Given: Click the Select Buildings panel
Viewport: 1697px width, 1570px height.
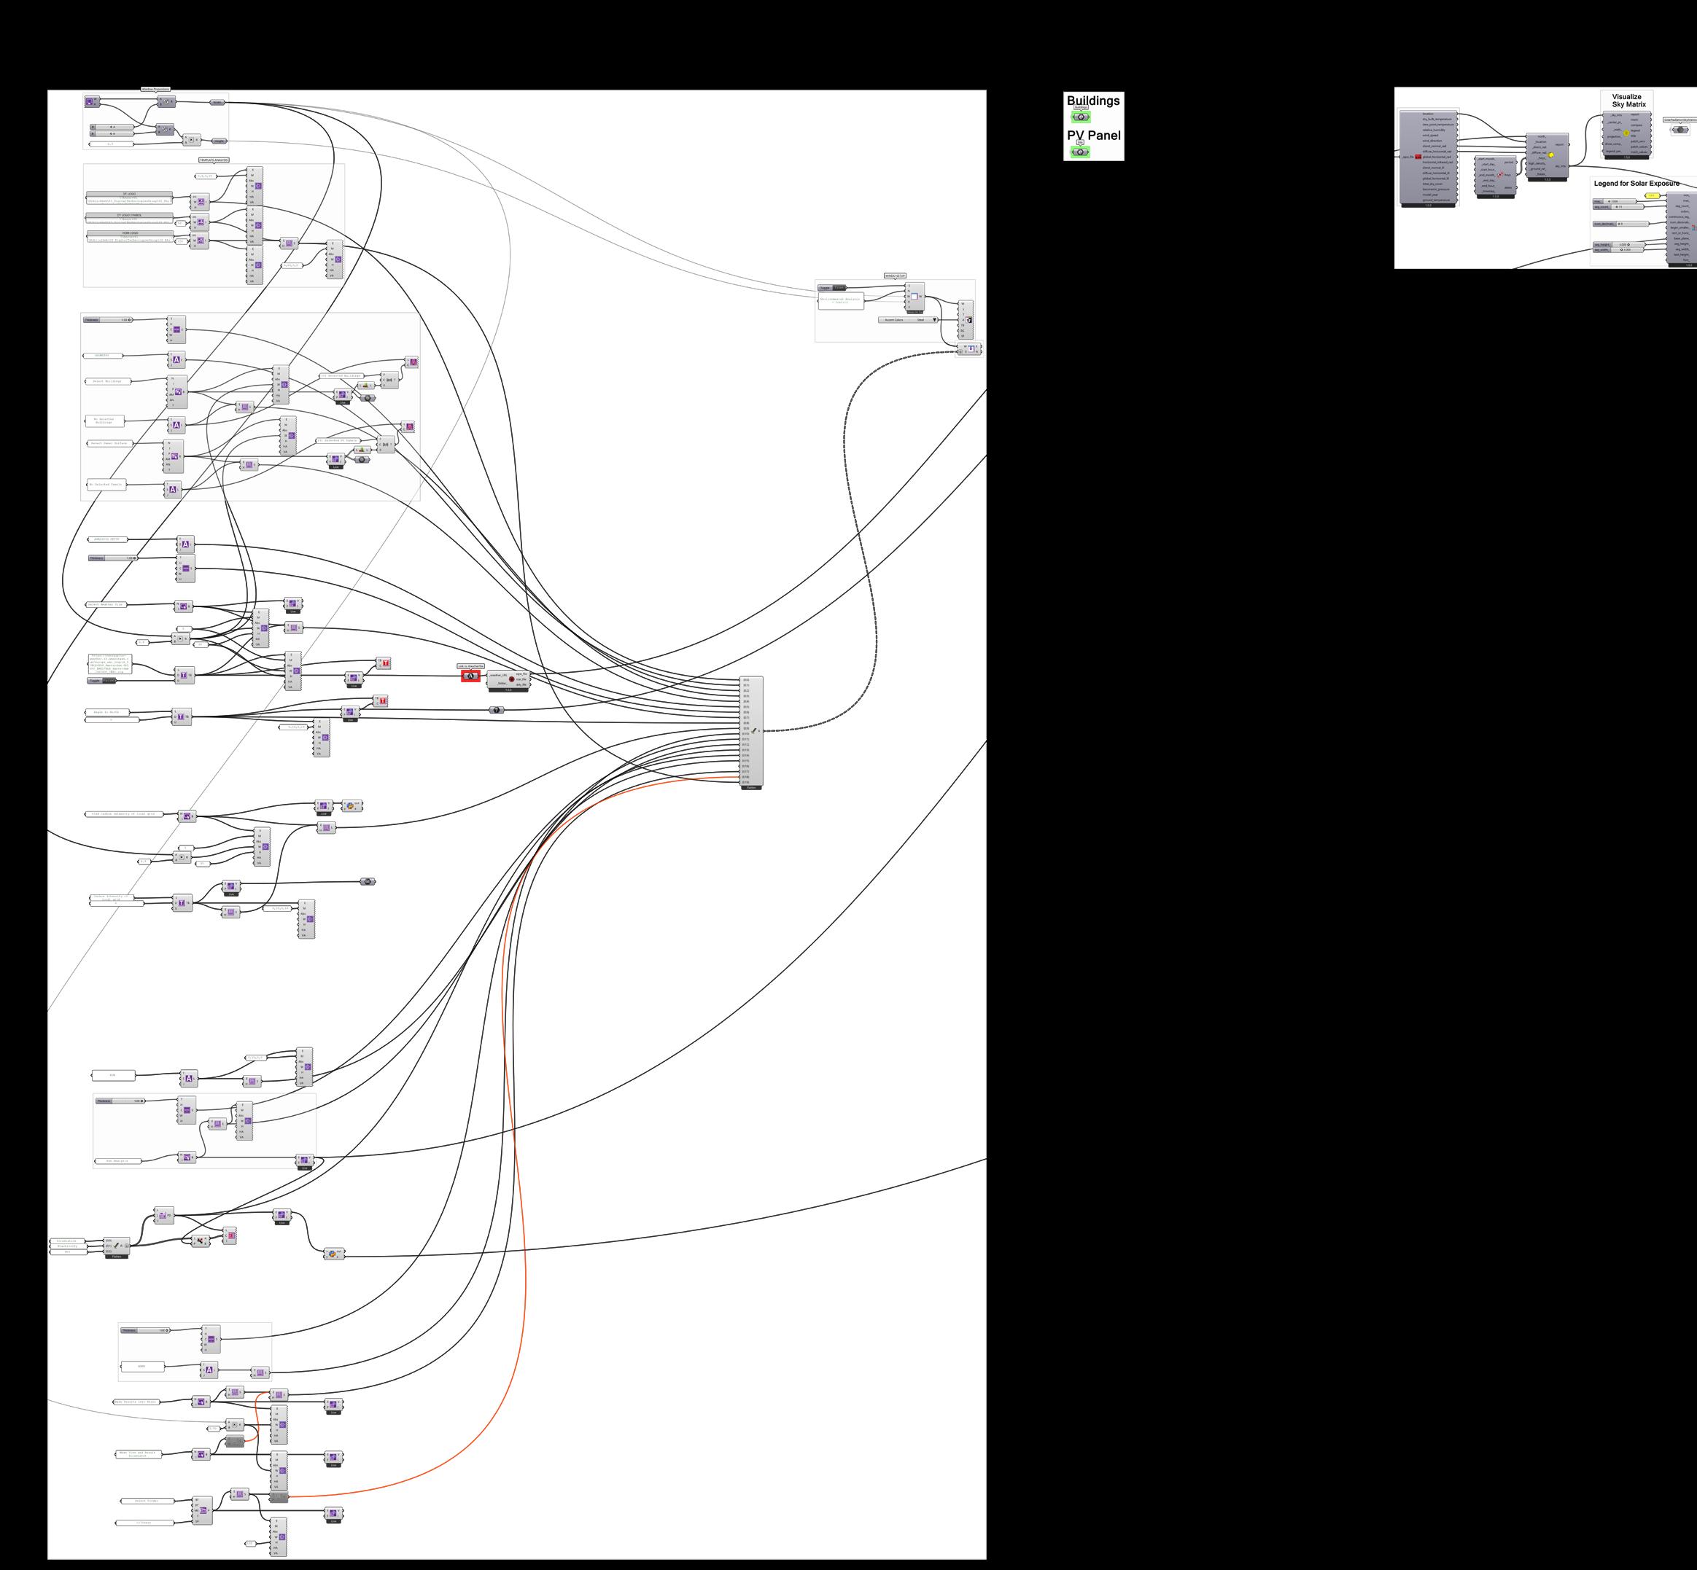Looking at the screenshot, I should tap(107, 381).
